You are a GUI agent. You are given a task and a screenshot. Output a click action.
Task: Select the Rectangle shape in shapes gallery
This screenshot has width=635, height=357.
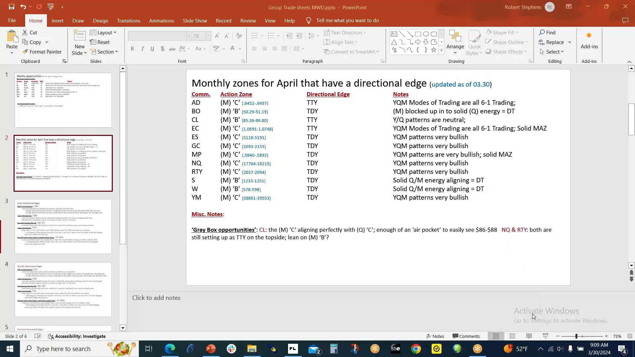click(418, 34)
